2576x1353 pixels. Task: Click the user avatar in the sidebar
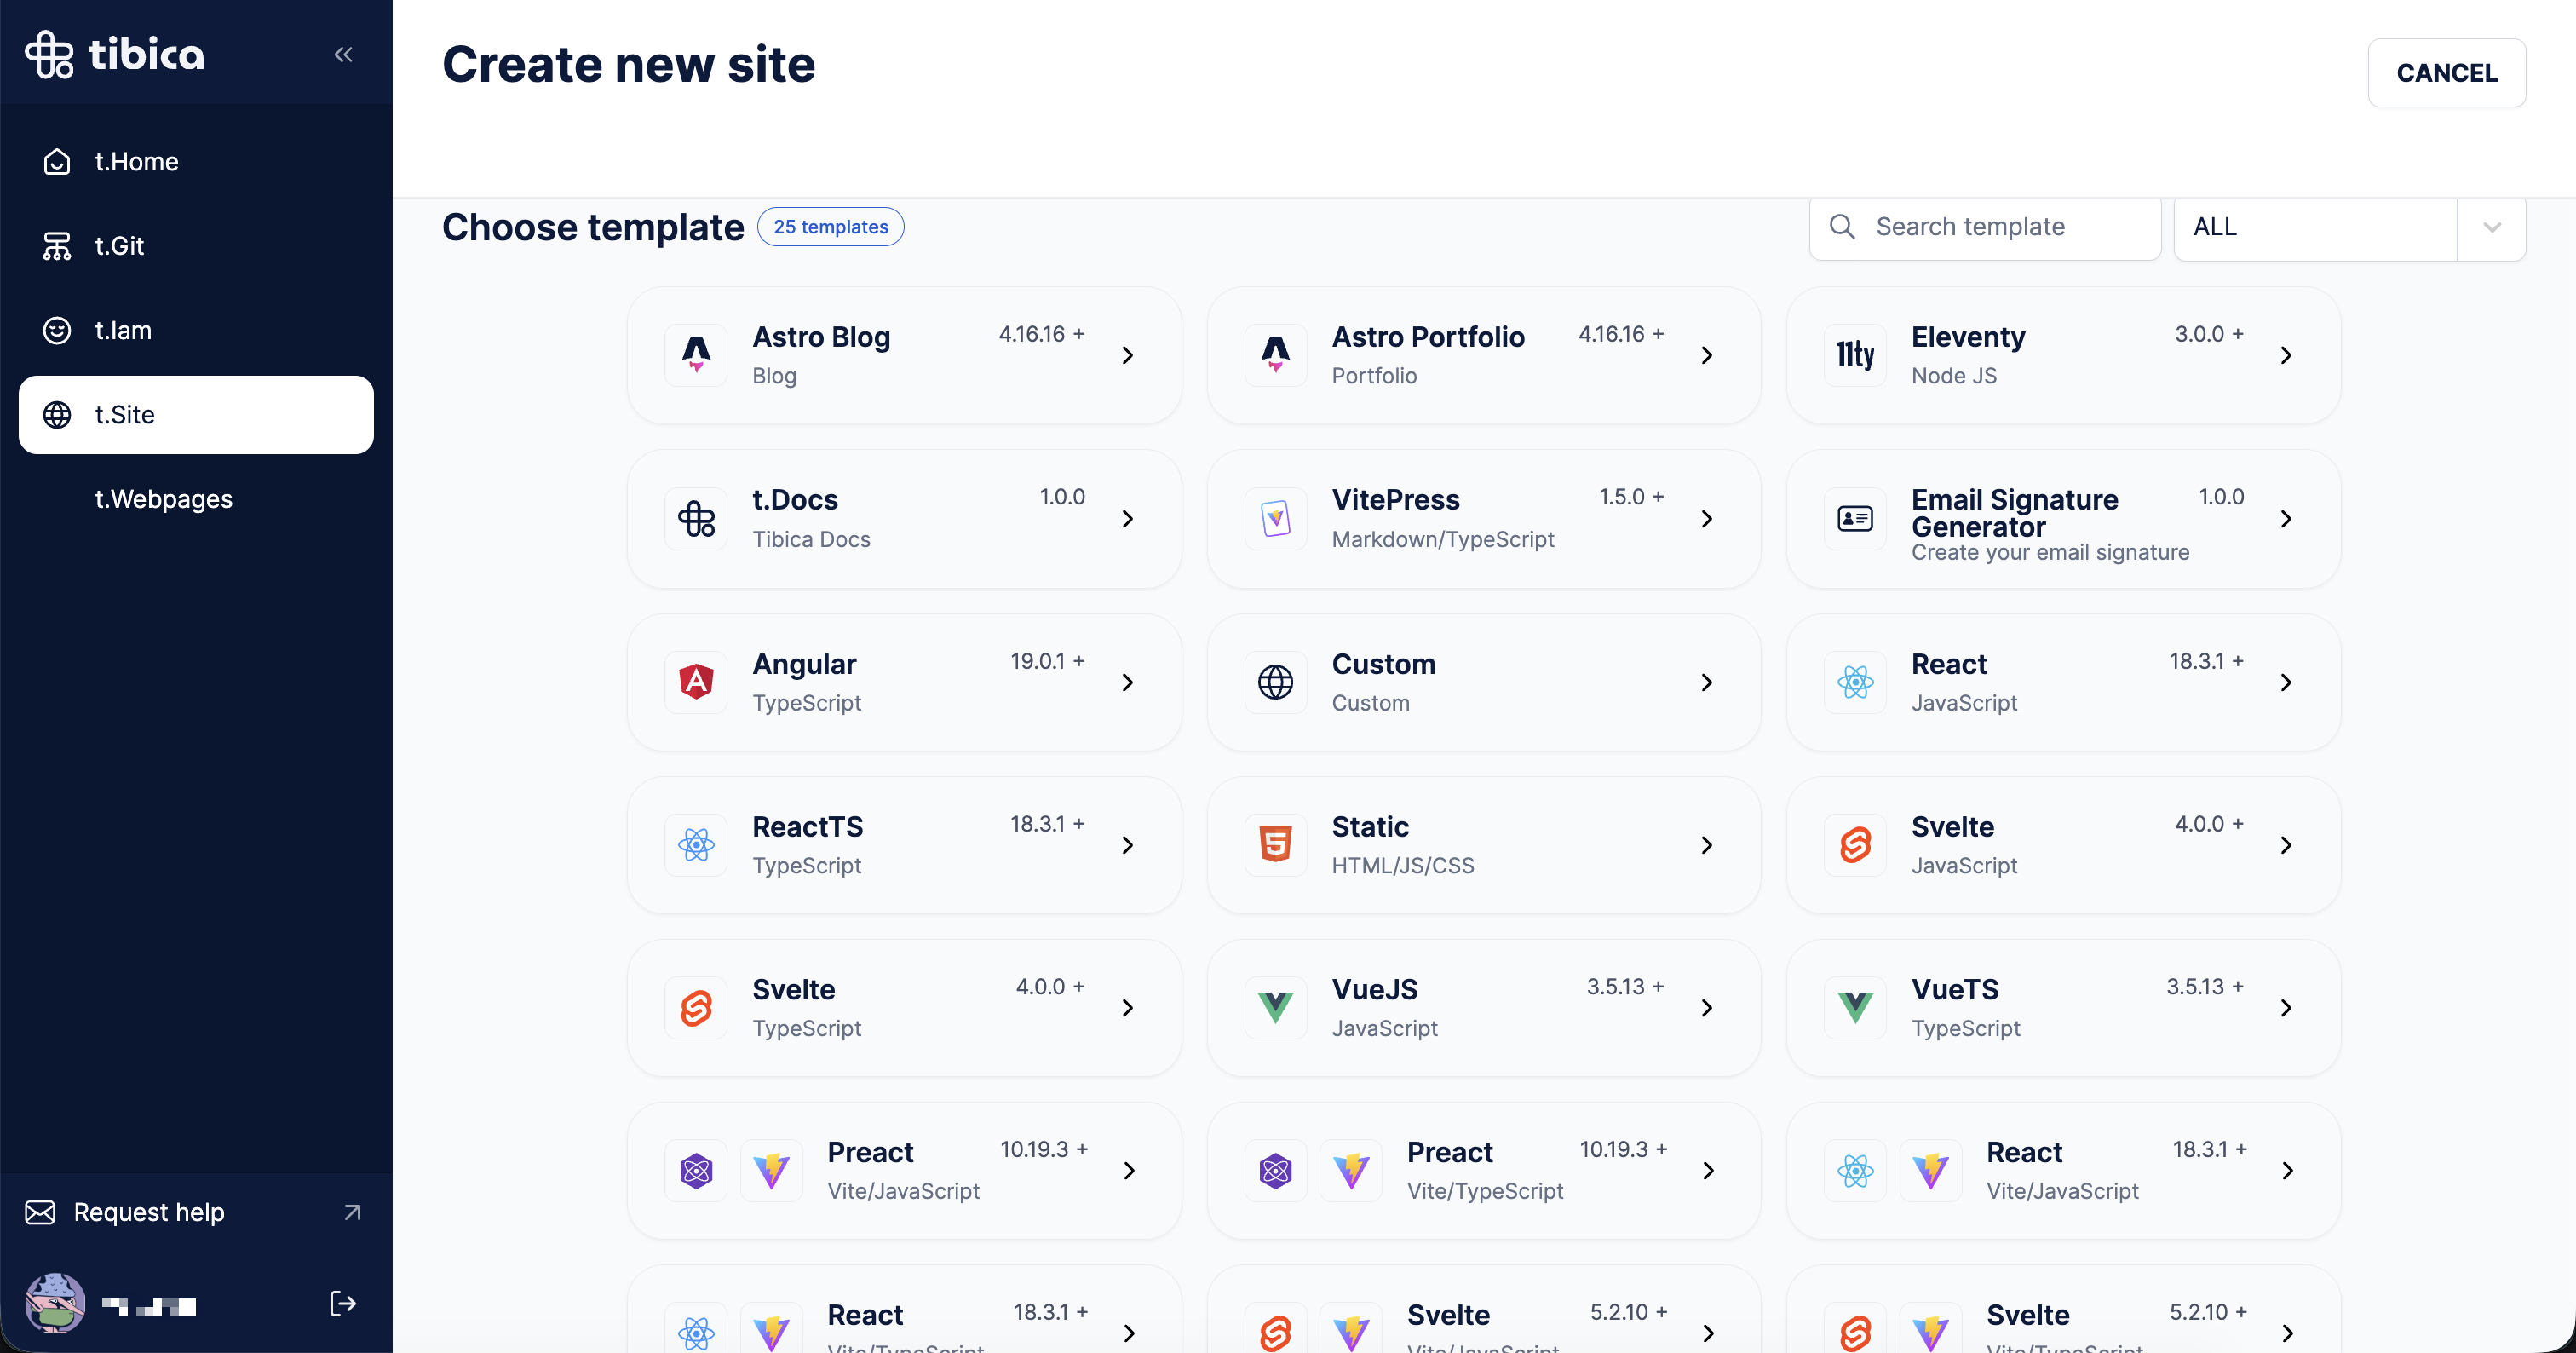coord(55,1303)
